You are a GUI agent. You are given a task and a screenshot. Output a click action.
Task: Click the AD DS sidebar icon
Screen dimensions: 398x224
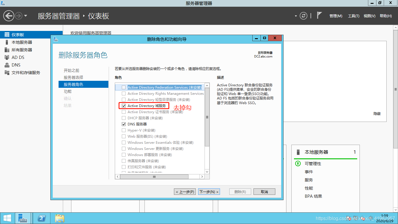7,57
